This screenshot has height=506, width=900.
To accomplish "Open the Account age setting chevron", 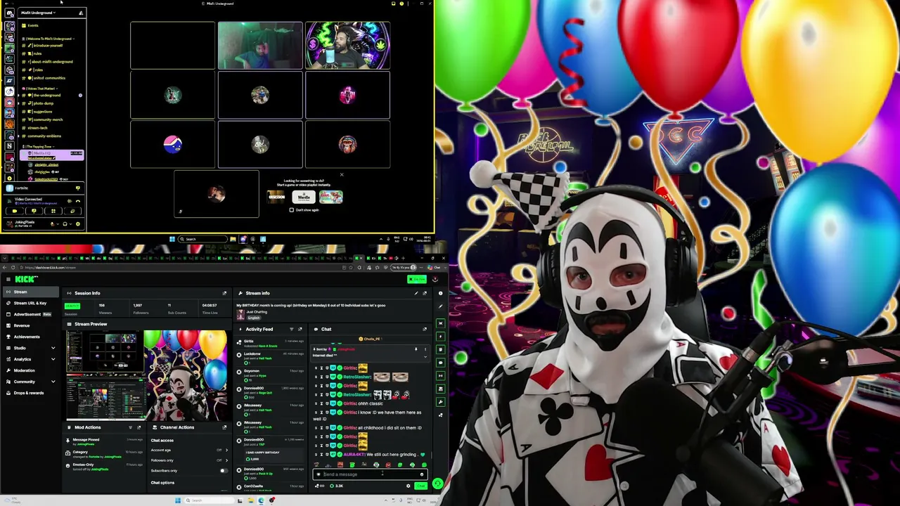I will (226, 450).
